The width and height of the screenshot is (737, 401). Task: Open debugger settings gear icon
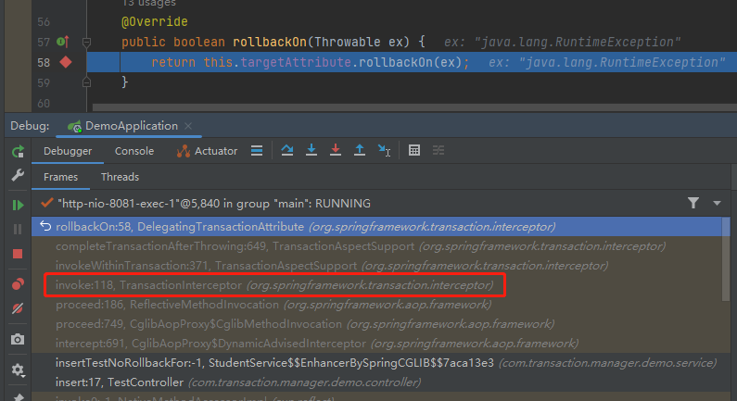tap(18, 370)
